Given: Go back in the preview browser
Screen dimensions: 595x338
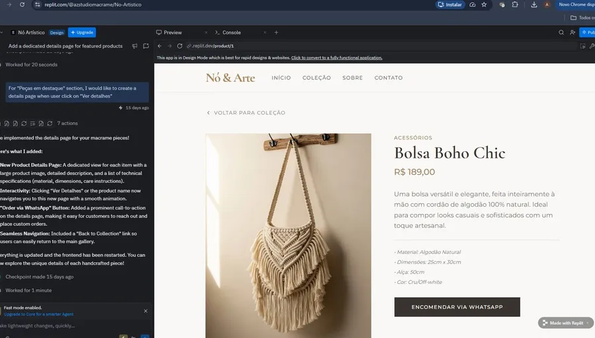Looking at the screenshot, I should point(160,46).
